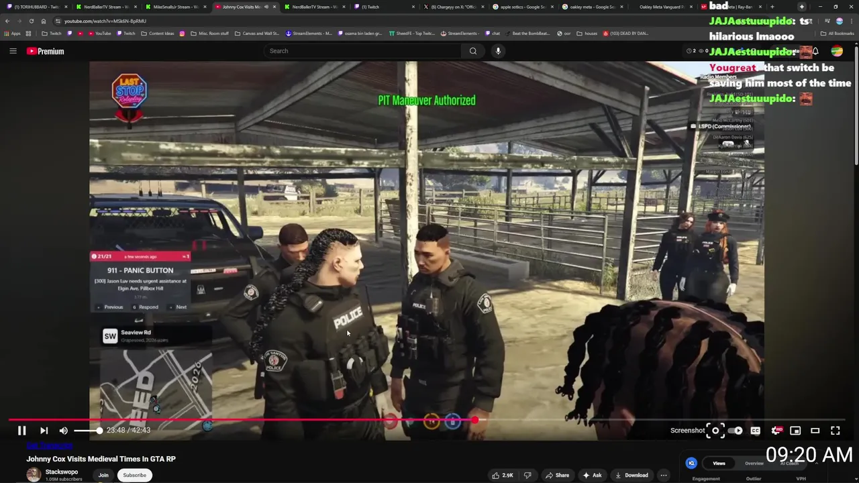Join the Stackswopo channel

103,475
